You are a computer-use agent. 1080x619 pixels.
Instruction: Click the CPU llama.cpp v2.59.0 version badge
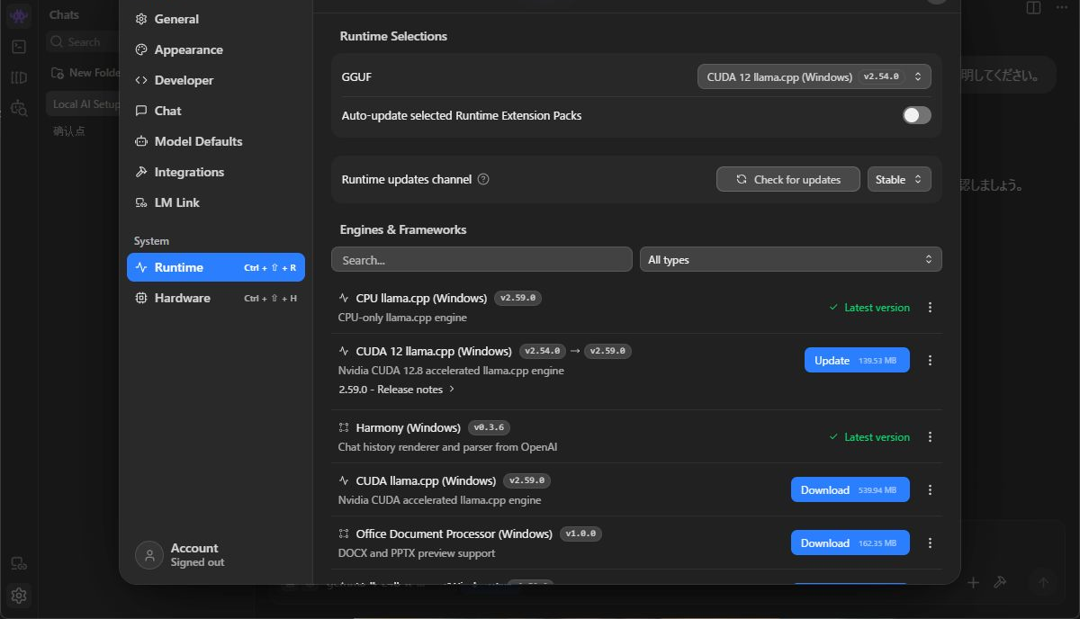(x=517, y=298)
